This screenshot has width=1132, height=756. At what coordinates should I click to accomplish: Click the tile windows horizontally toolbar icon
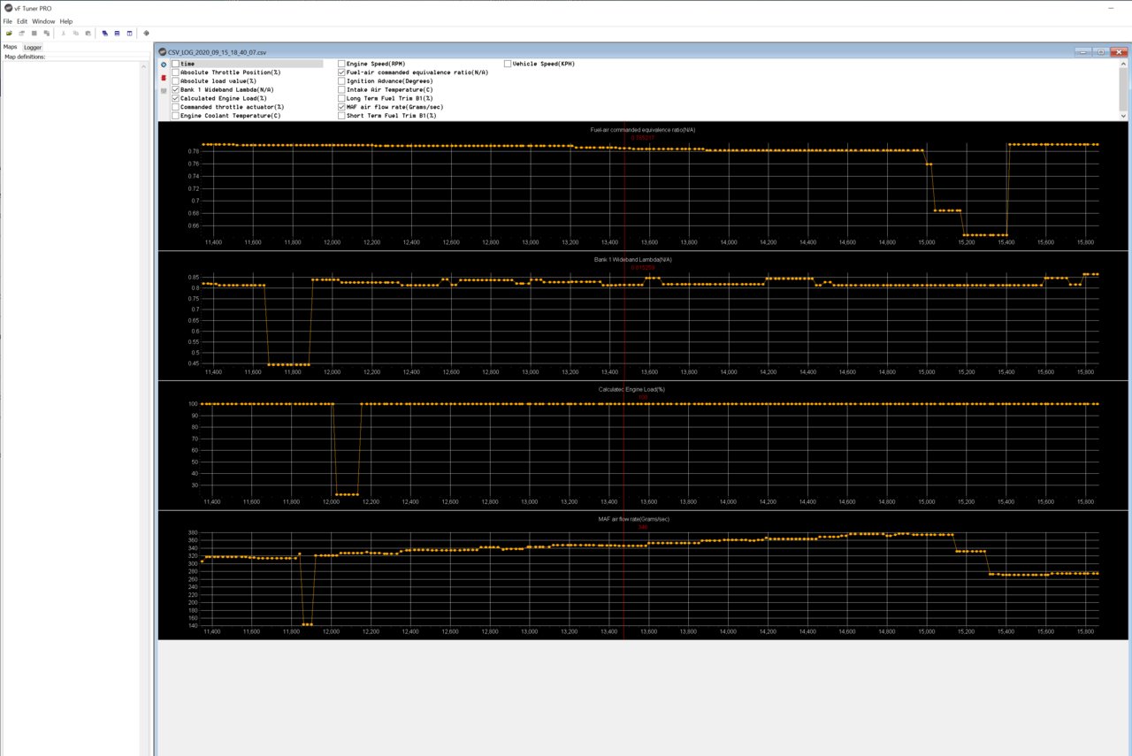coord(117,33)
